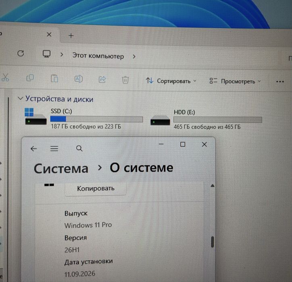292x282 pixels.
Task: Close the current Explorer tab
Action: [x=49, y=34]
